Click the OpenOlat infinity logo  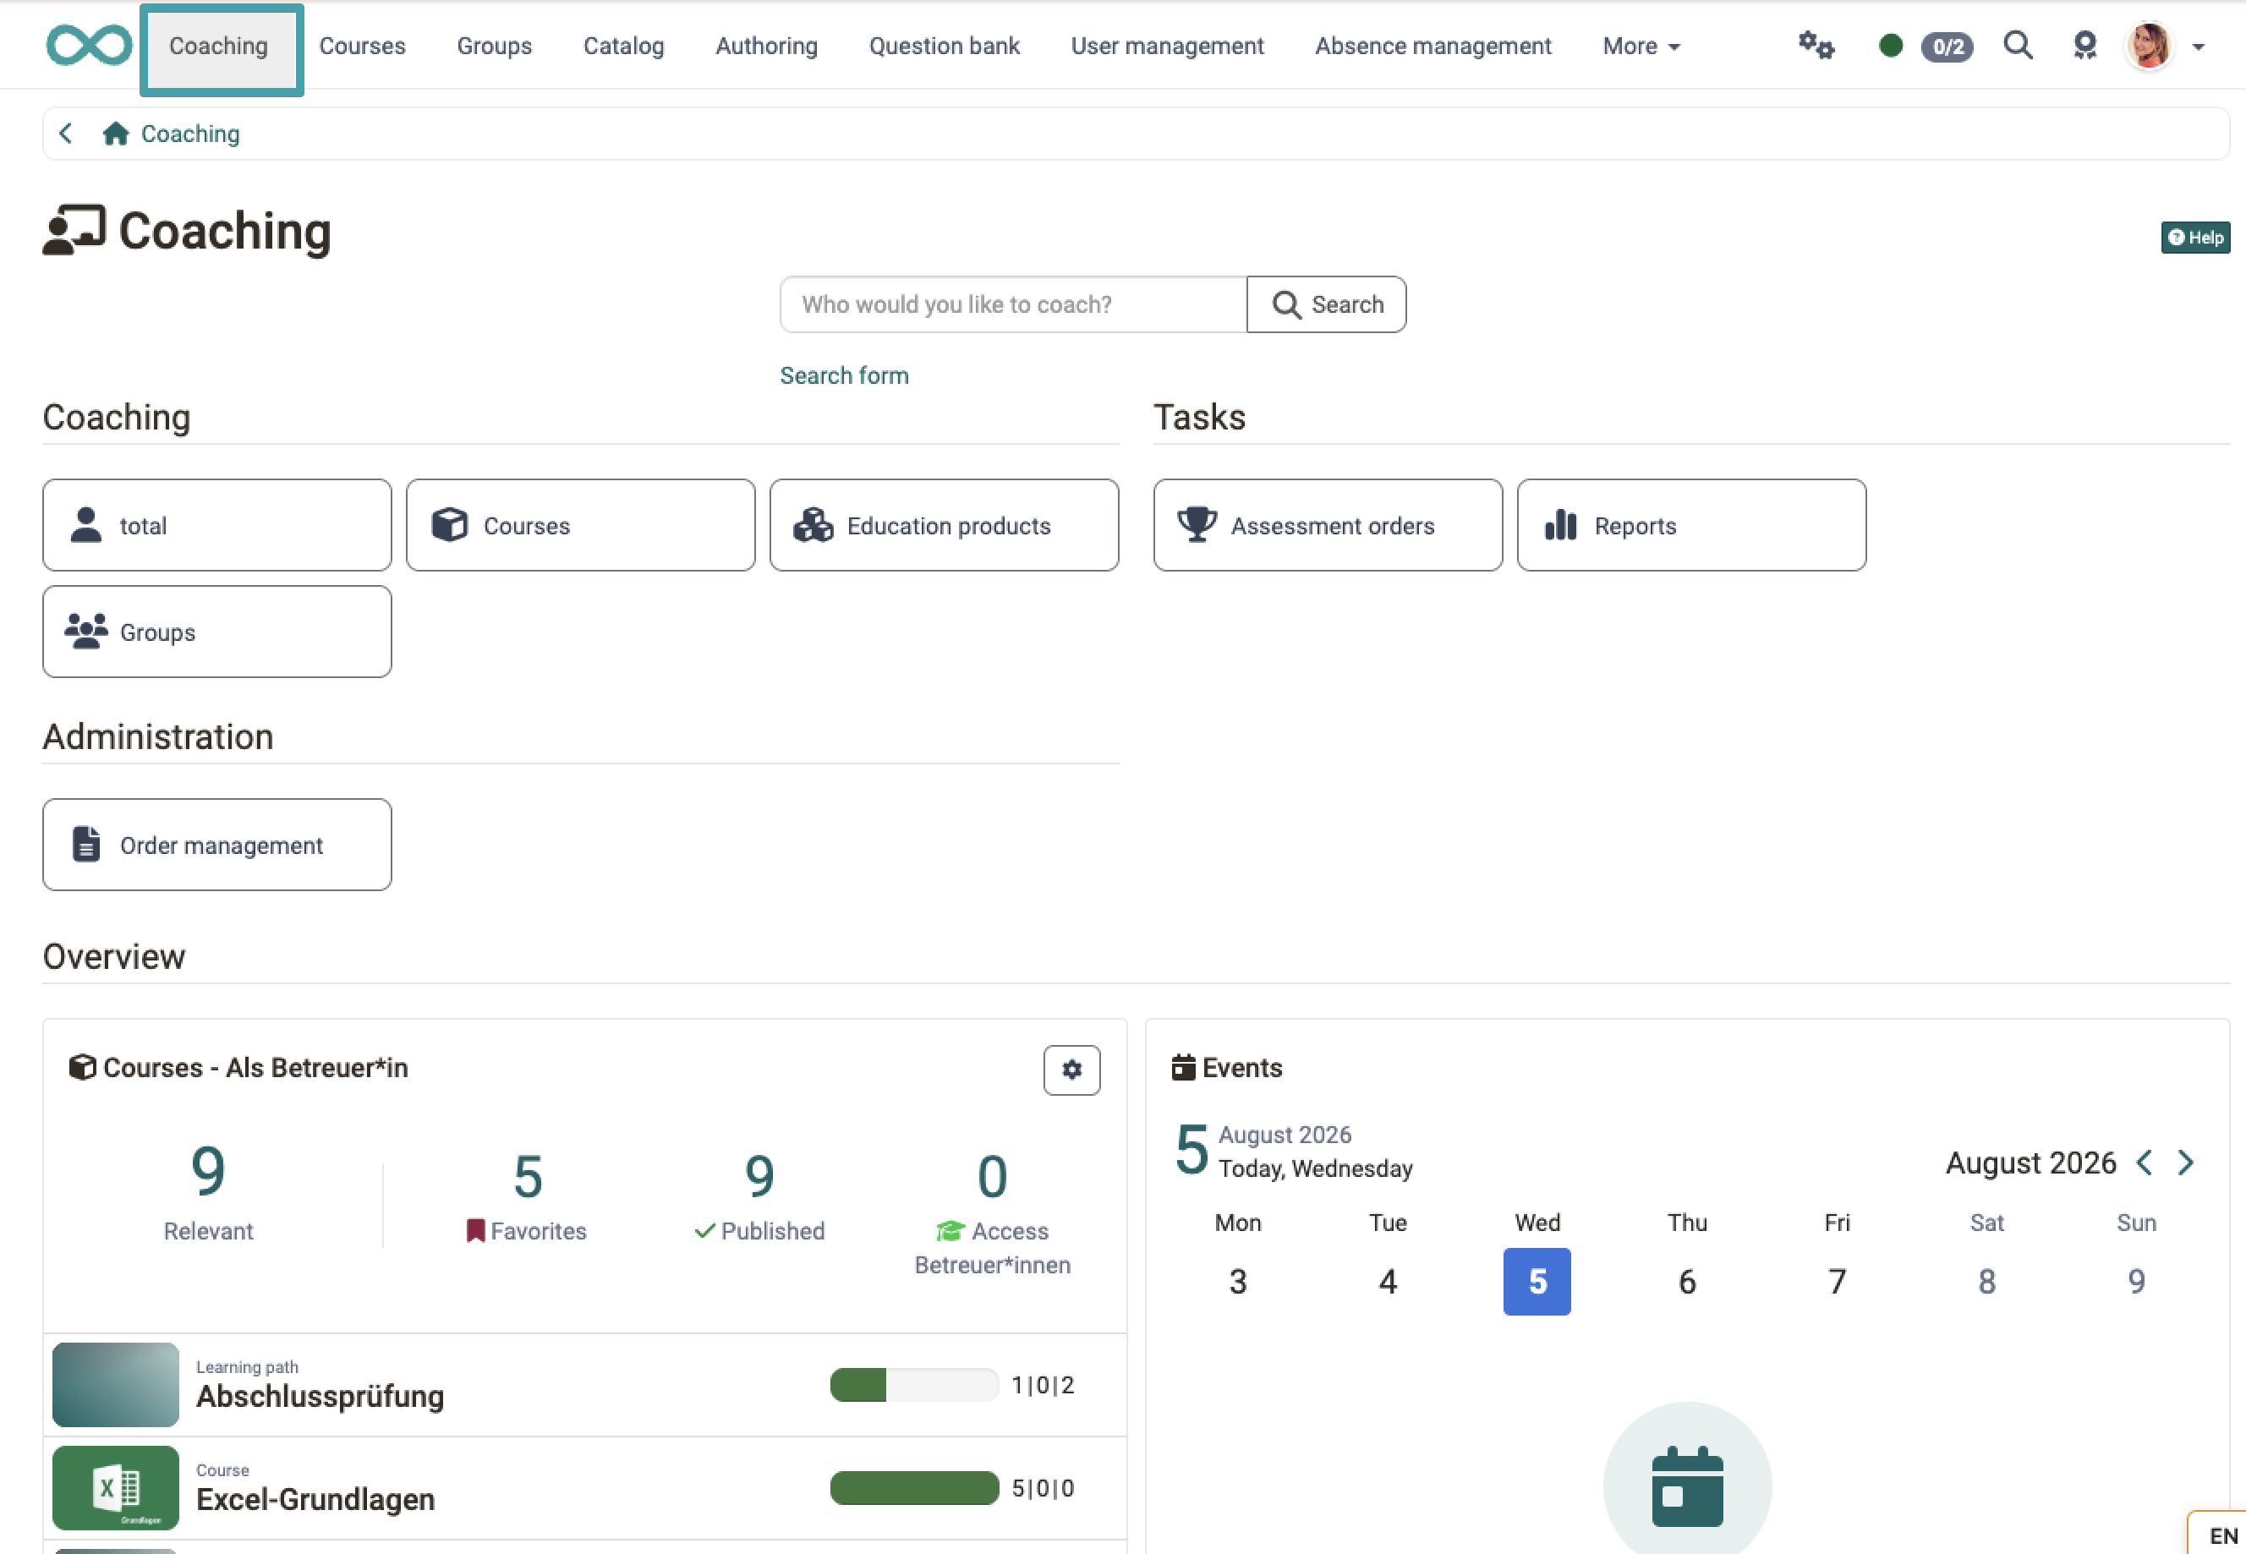click(x=90, y=46)
